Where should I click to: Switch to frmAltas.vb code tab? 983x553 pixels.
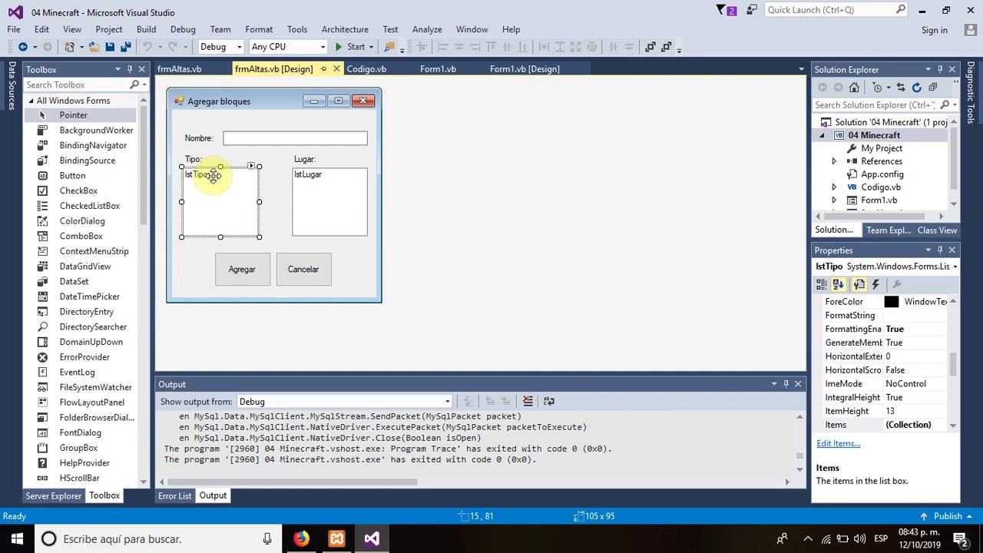pos(179,69)
